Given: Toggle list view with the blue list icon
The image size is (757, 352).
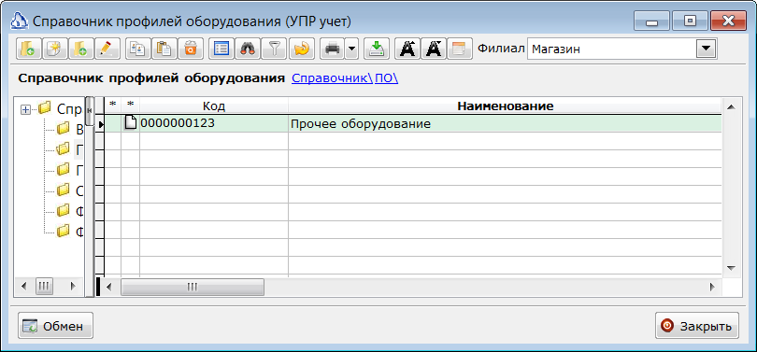Looking at the screenshot, I should click(x=221, y=49).
